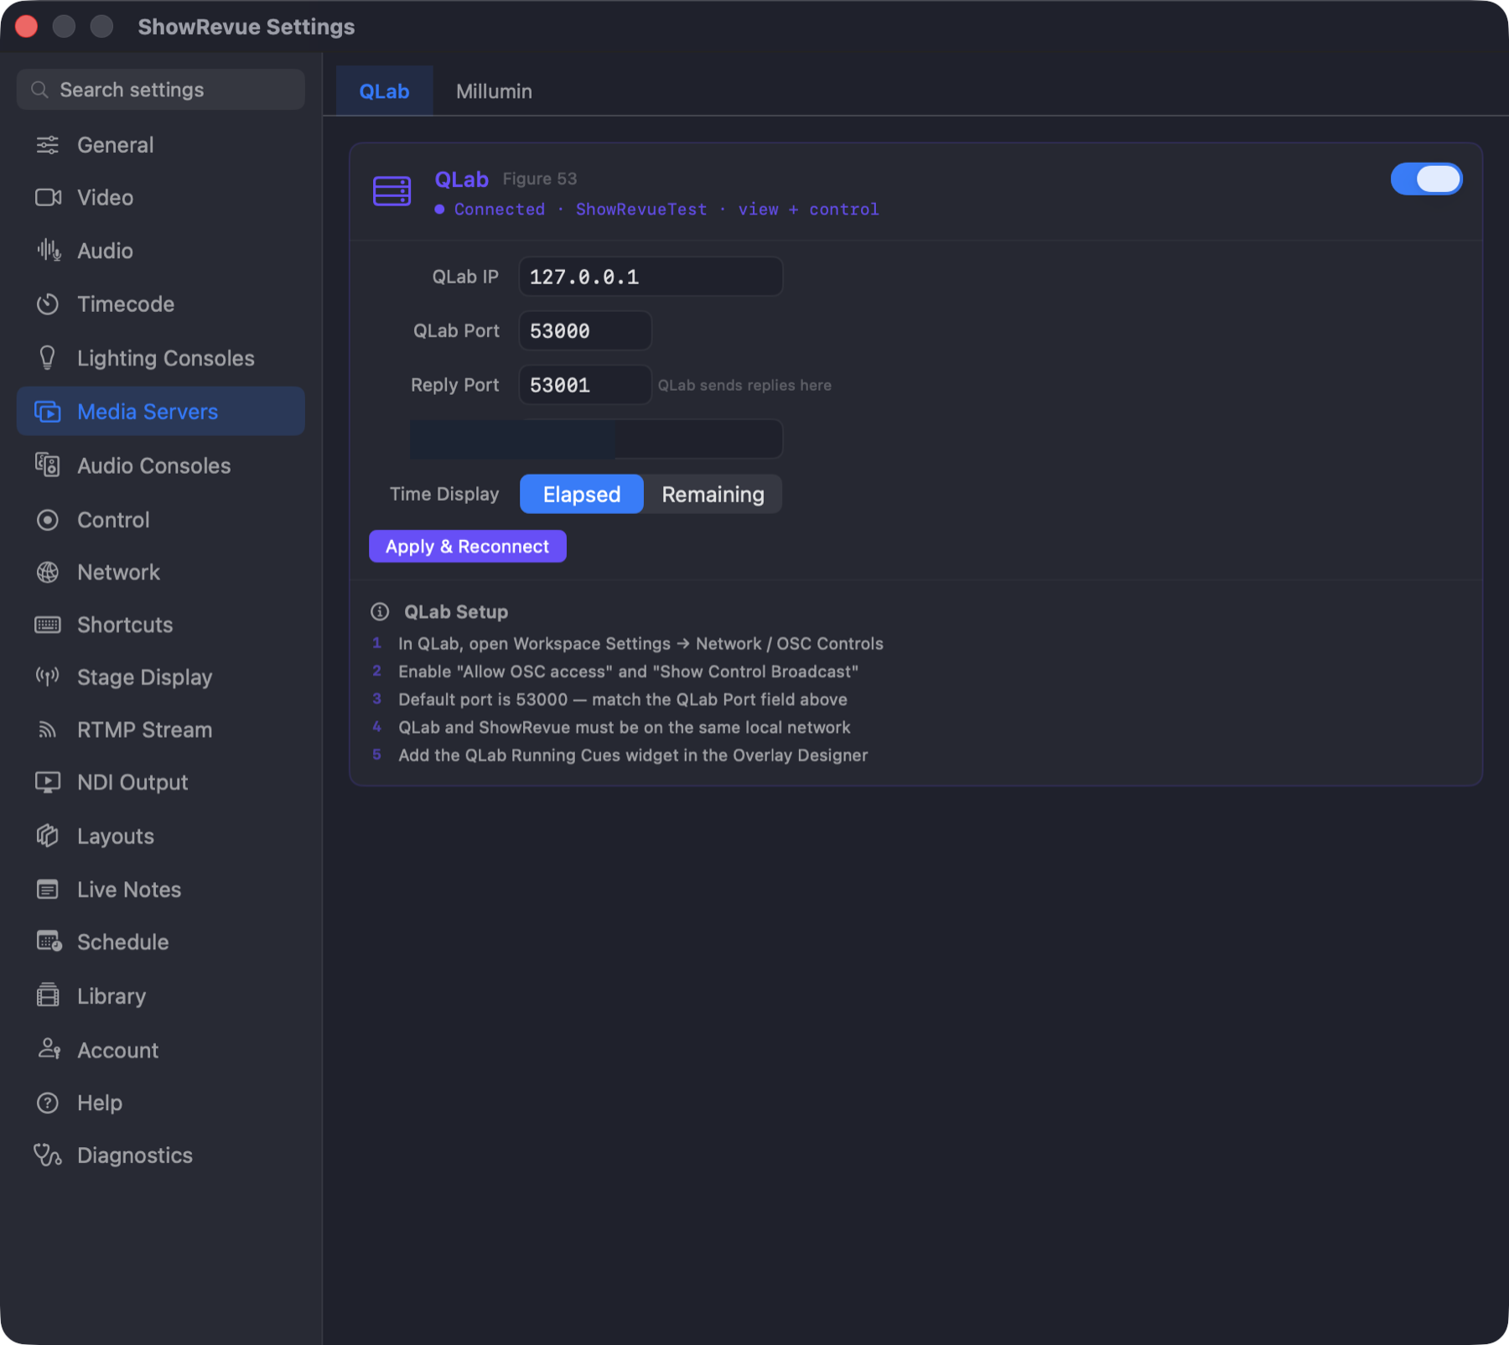This screenshot has width=1509, height=1345.
Task: Open the Media Servers section
Action: click(161, 412)
